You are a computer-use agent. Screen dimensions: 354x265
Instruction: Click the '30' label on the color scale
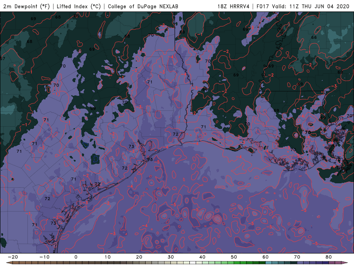[171, 257]
